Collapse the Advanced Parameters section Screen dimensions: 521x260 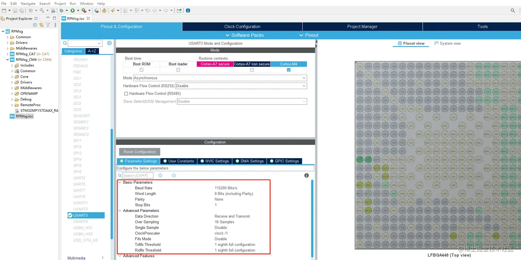pyautogui.click(x=120, y=210)
